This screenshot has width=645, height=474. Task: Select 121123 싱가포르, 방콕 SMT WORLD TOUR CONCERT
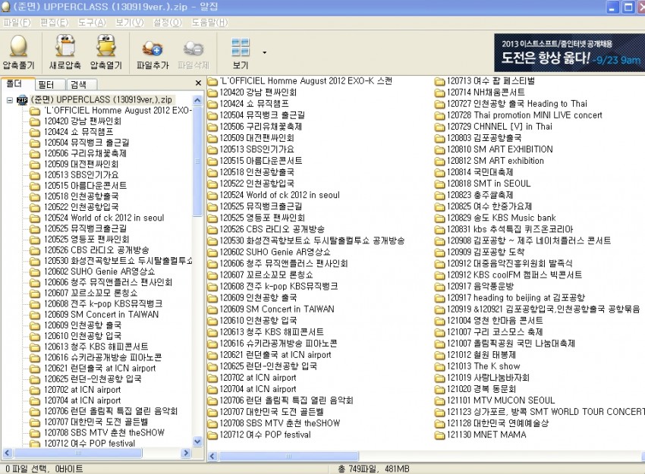click(546, 412)
